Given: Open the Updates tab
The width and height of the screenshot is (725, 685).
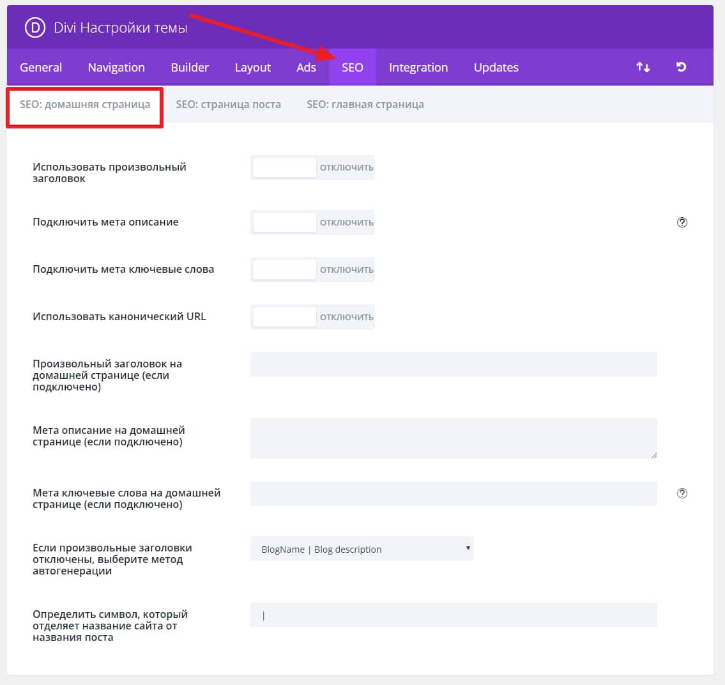Looking at the screenshot, I should coord(496,68).
